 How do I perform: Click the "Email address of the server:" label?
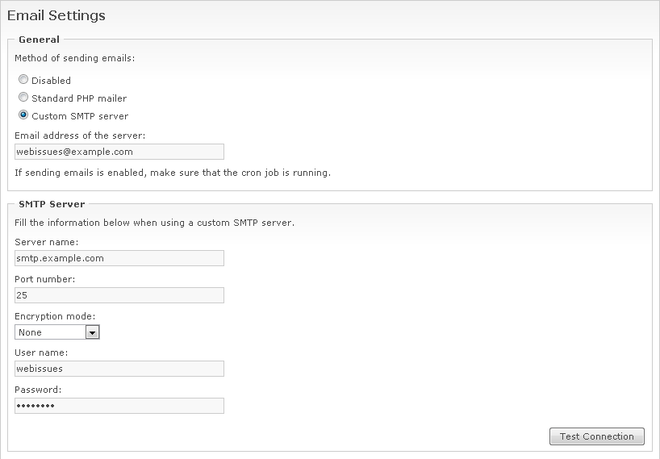click(80, 136)
